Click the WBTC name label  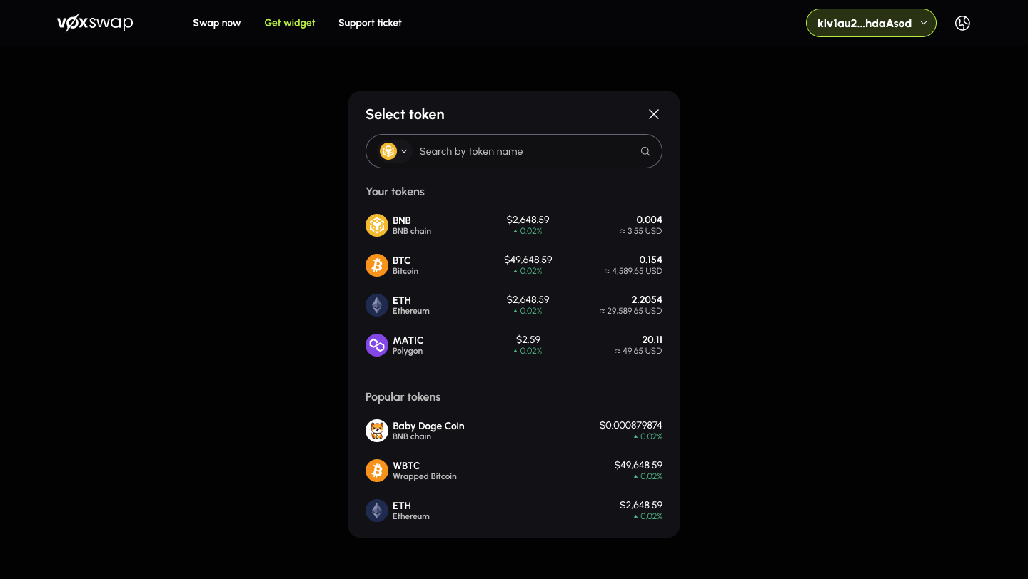click(406, 466)
